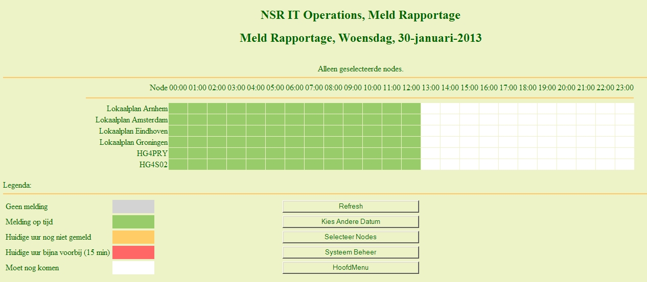Click Lokaalplan Groningen cell at 13:00

[x=431, y=142]
